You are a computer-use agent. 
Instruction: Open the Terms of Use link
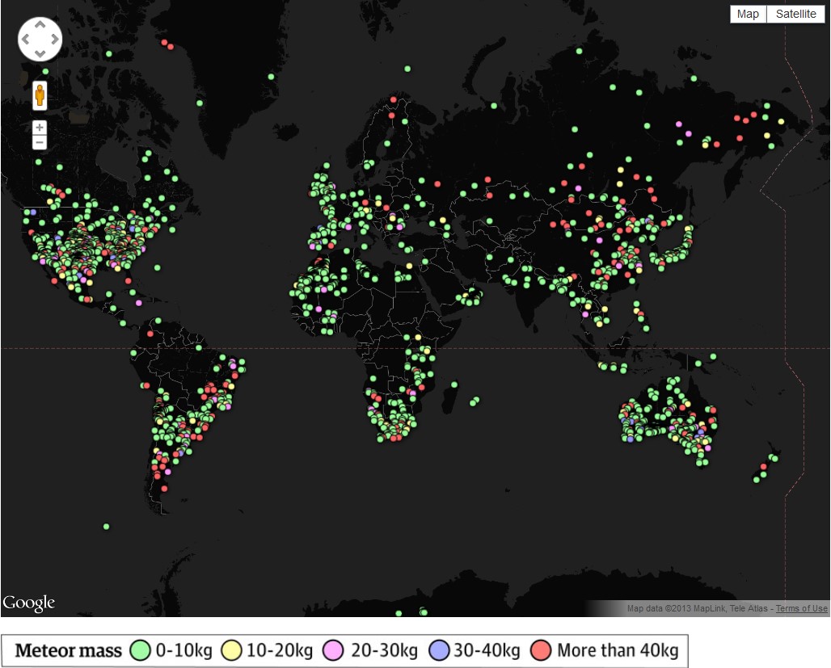click(801, 609)
